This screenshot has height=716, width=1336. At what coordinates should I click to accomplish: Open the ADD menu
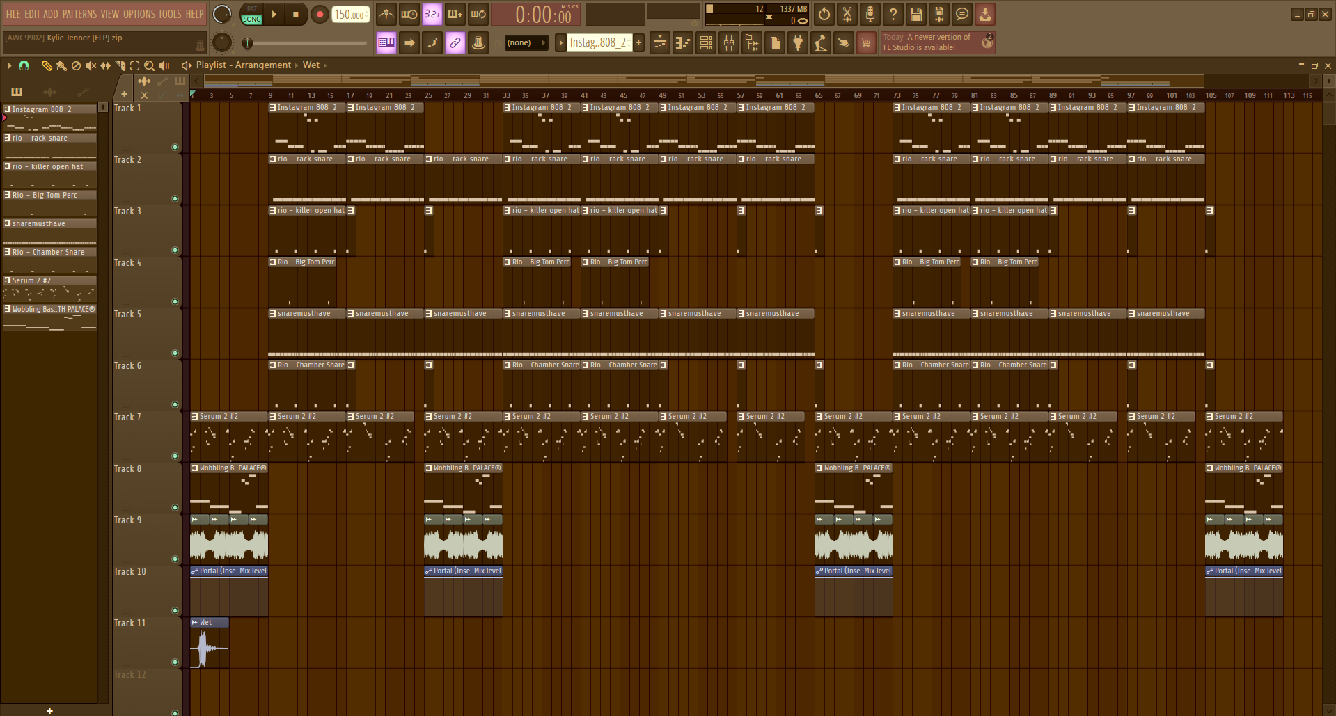[x=51, y=14]
